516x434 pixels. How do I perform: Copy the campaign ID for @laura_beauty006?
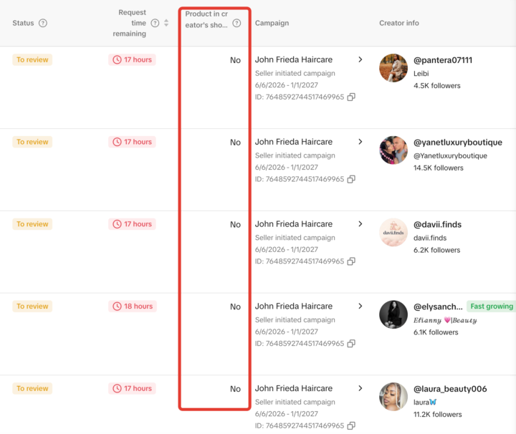click(351, 426)
